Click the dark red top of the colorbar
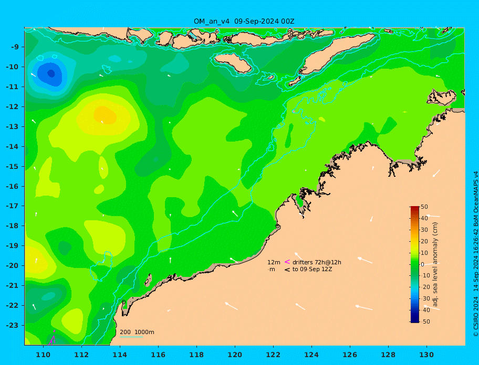The height and width of the screenshot is (365, 479). [x=414, y=208]
